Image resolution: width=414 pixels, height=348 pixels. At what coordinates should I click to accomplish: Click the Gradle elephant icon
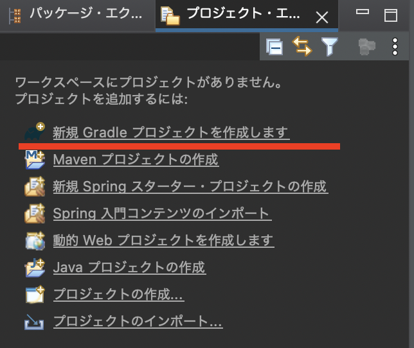click(x=35, y=132)
